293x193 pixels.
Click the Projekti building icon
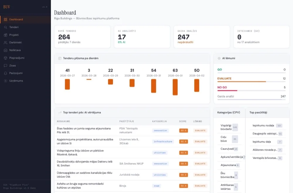pyautogui.click(x=5, y=35)
